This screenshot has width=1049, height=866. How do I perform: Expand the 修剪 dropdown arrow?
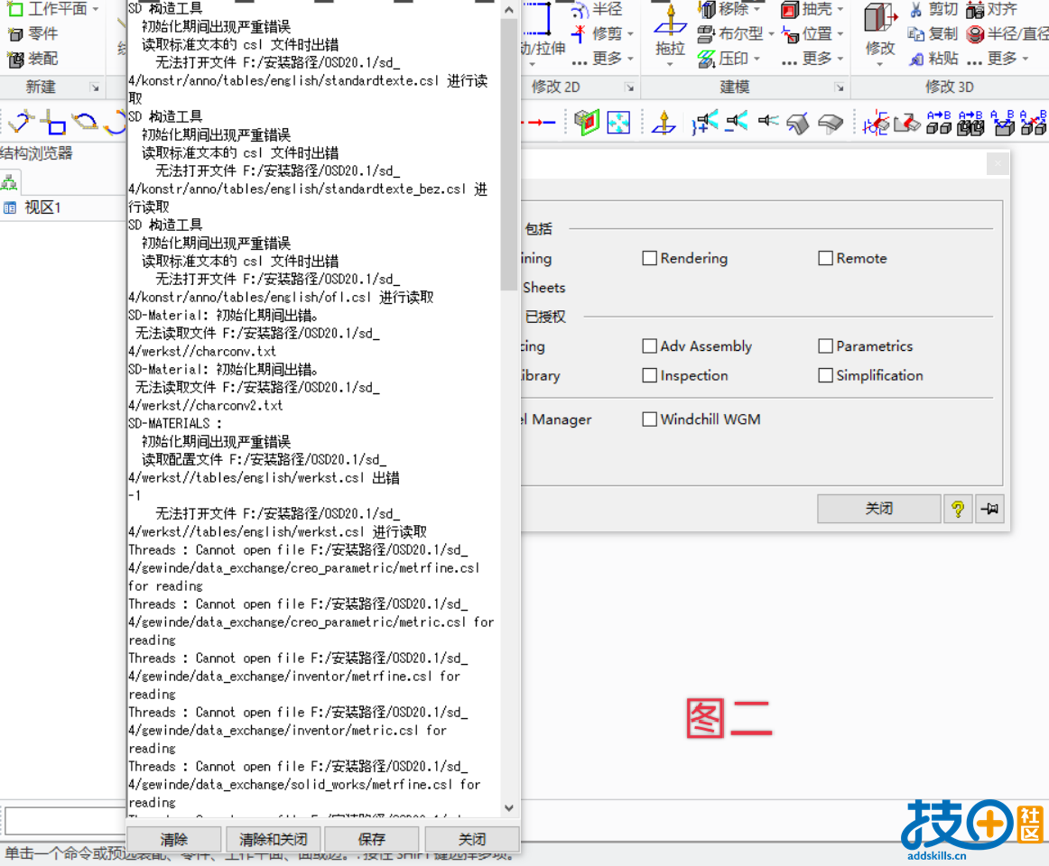tap(630, 34)
